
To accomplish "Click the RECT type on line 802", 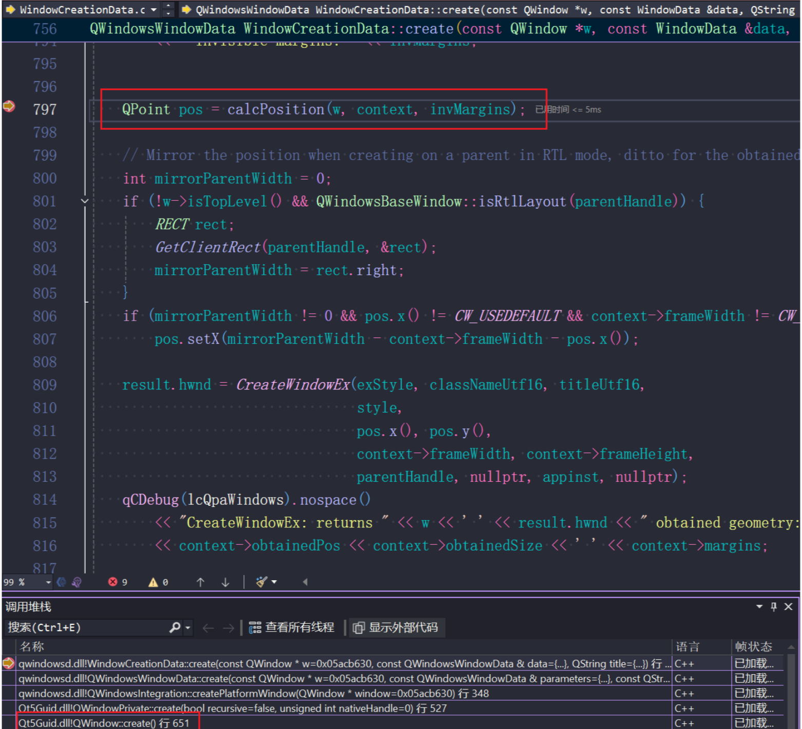I will click(x=172, y=224).
